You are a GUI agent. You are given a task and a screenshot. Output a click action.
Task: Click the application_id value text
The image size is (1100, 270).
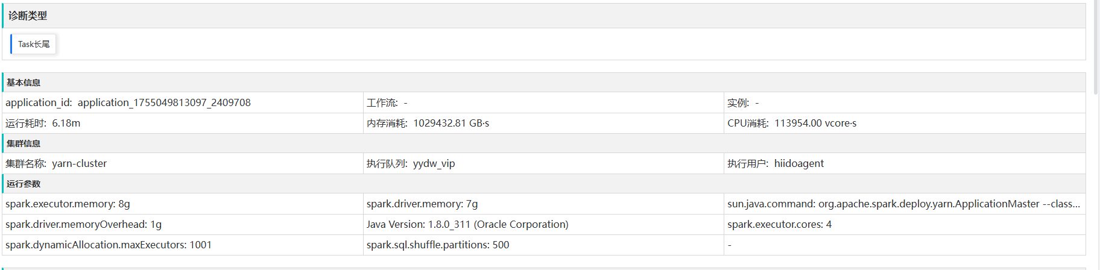click(164, 102)
